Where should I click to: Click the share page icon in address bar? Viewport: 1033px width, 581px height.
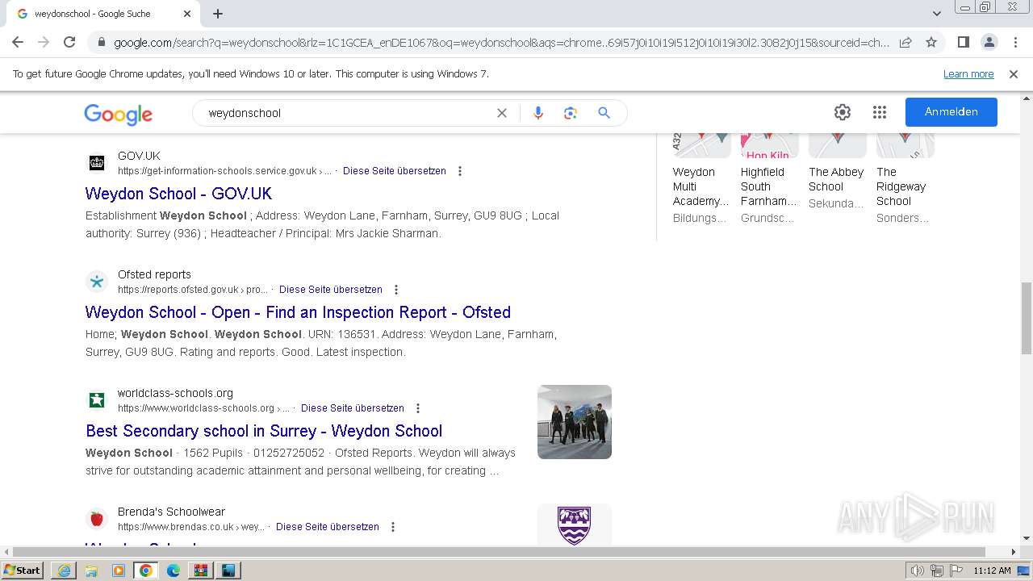point(905,42)
